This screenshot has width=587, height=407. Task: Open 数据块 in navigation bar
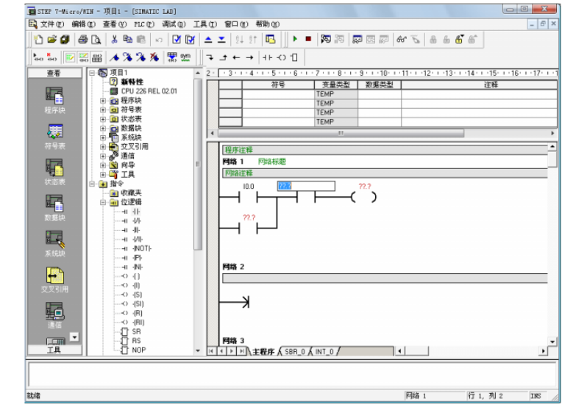(54, 208)
